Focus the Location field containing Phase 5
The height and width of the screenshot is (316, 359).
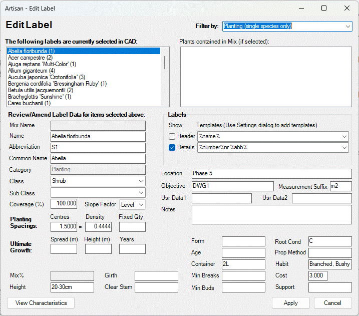[x=271, y=173]
